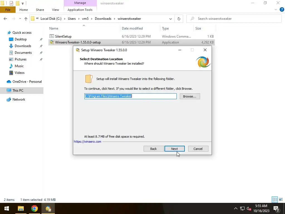The height and width of the screenshot is (214, 285).
Task: Select Quick access in navigation pane
Action: pyautogui.click(x=22, y=33)
